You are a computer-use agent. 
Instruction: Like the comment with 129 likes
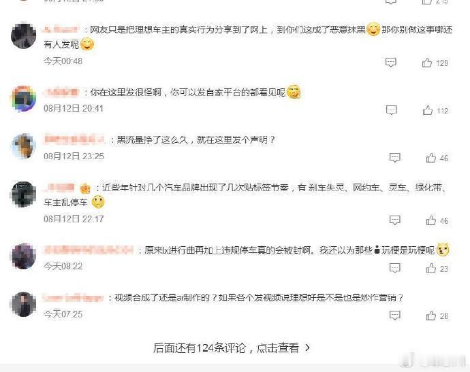click(427, 63)
